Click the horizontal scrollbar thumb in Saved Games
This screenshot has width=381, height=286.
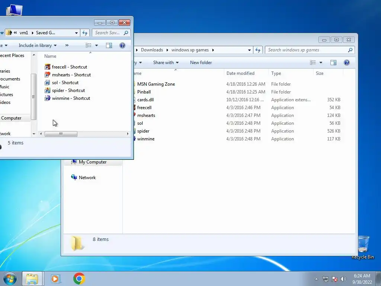pos(61,134)
